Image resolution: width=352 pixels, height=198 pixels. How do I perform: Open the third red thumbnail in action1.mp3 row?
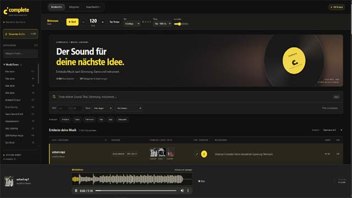tap(170, 153)
